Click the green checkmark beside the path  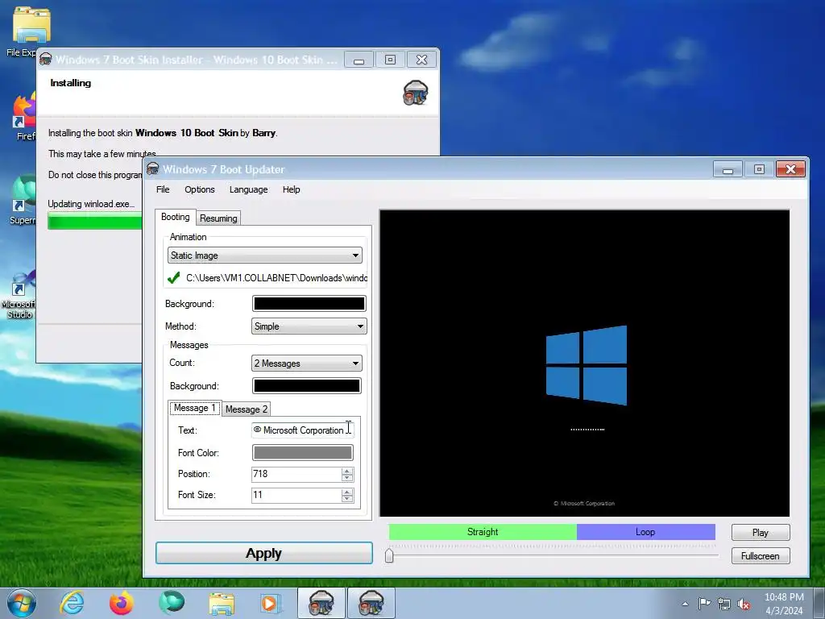[x=174, y=277]
